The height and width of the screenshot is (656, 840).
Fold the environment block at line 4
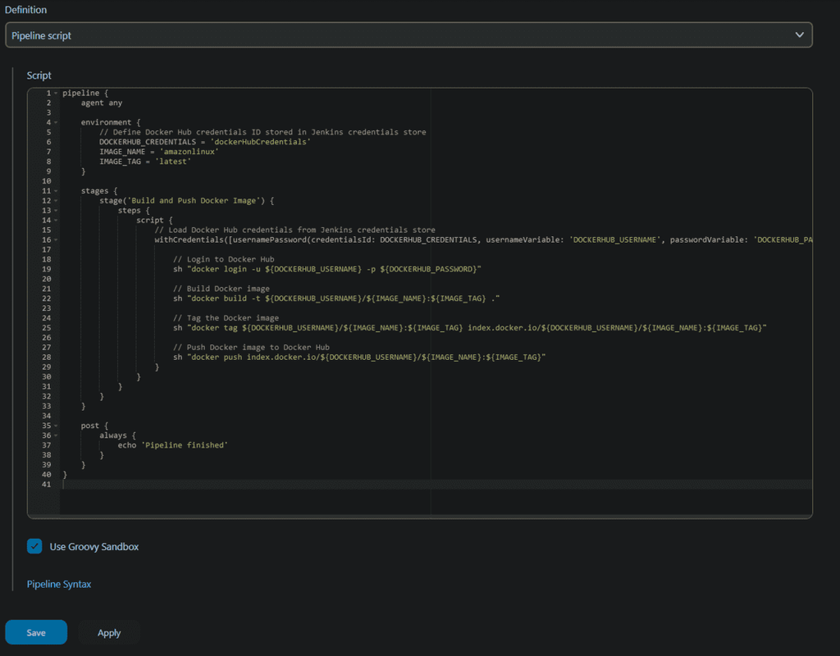(x=56, y=123)
